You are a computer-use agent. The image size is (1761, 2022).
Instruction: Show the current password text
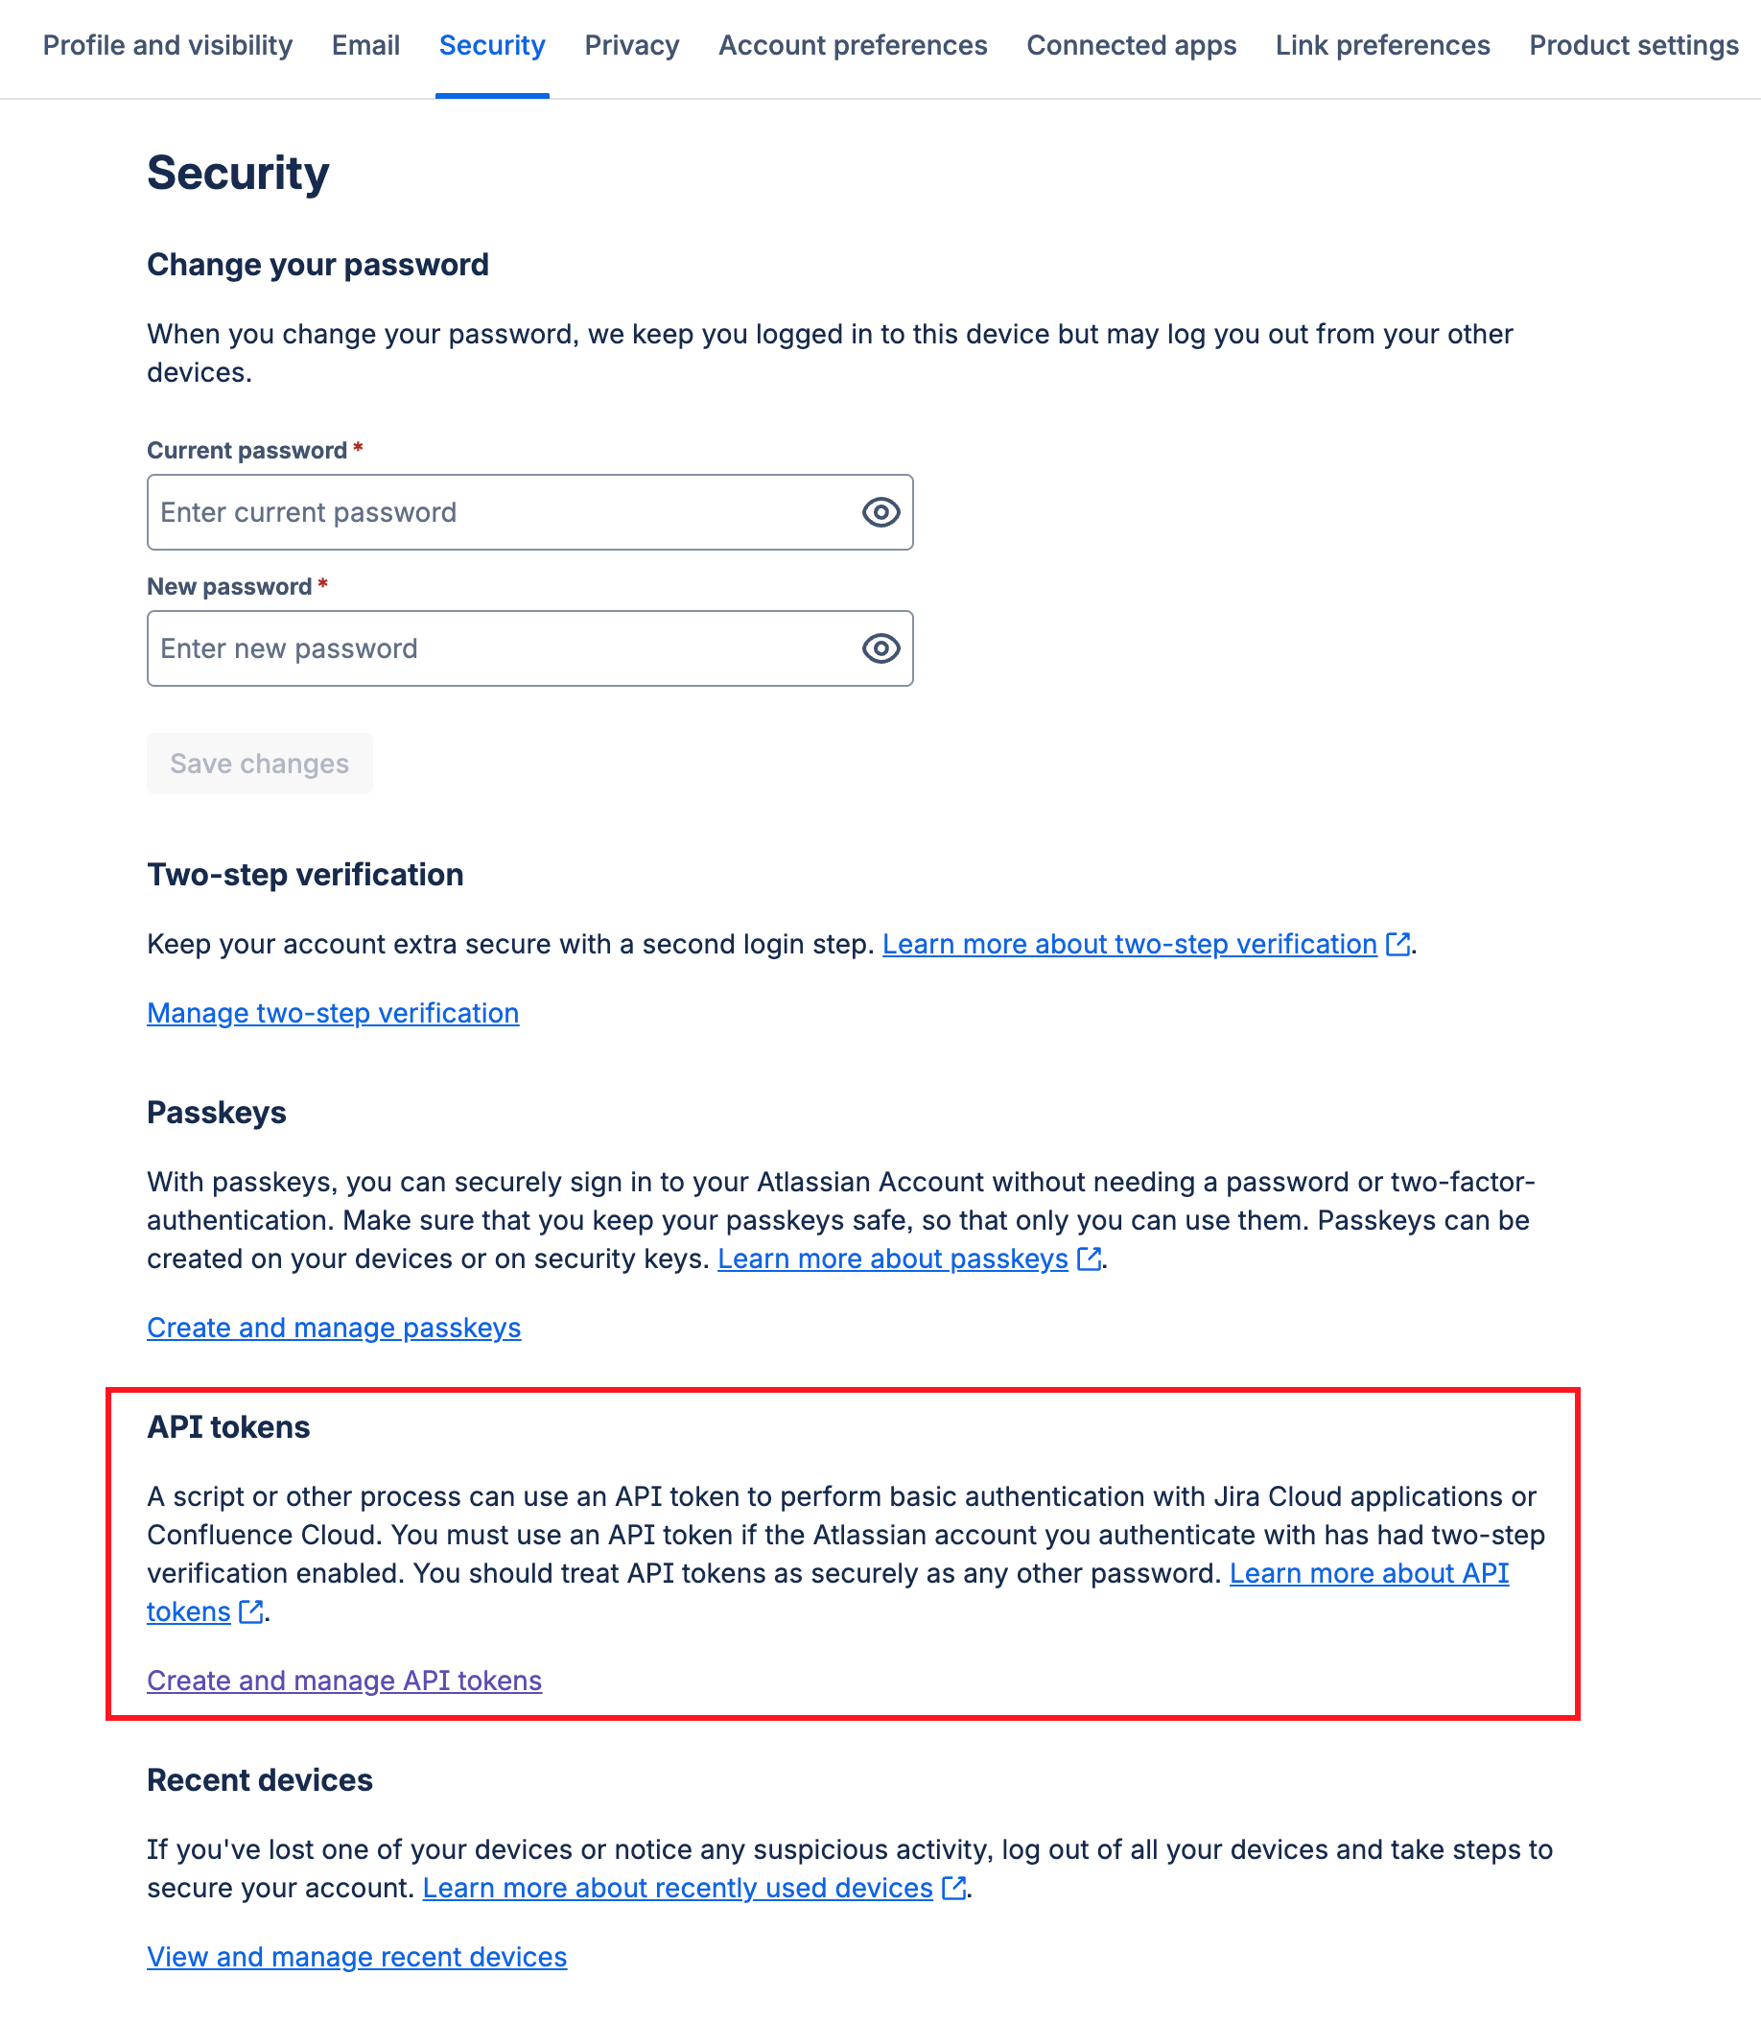tap(881, 512)
